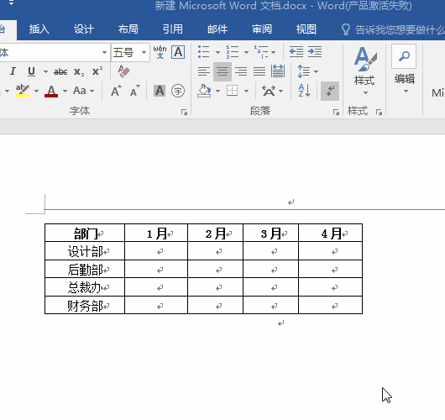
Task: Expand font color dropdown arrow
Action: click(65, 92)
